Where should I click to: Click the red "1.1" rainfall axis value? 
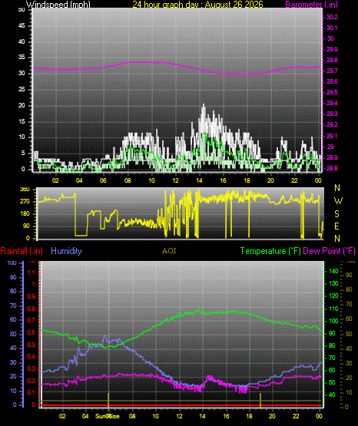(x=31, y=272)
